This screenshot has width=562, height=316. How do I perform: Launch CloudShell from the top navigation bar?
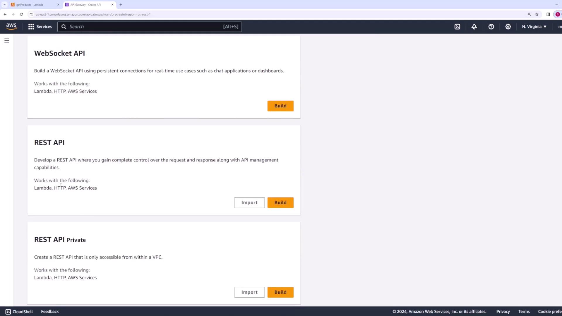[457, 27]
